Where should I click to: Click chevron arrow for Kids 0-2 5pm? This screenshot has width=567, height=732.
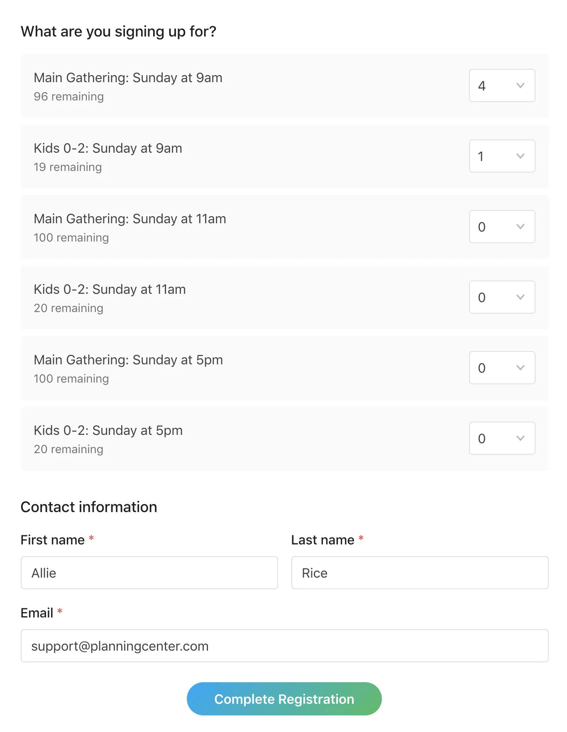tap(520, 438)
